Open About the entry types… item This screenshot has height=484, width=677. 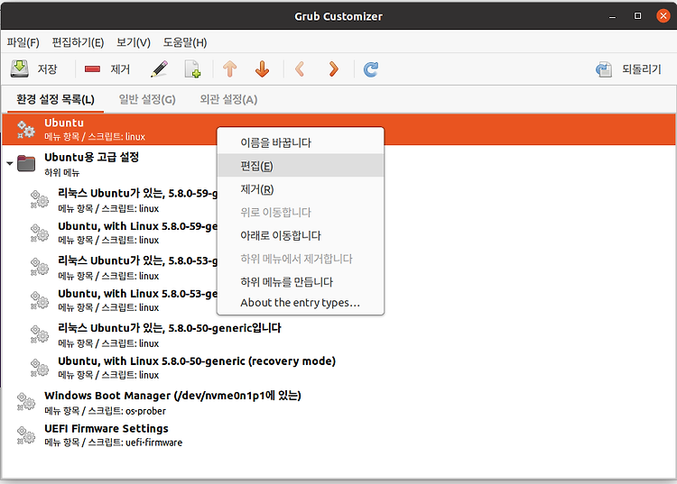point(301,303)
